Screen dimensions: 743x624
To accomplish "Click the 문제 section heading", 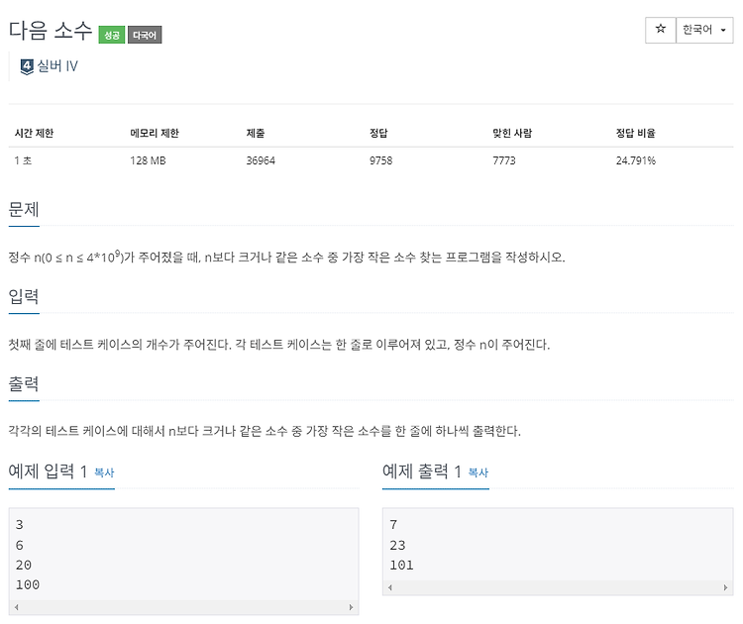I will (24, 209).
